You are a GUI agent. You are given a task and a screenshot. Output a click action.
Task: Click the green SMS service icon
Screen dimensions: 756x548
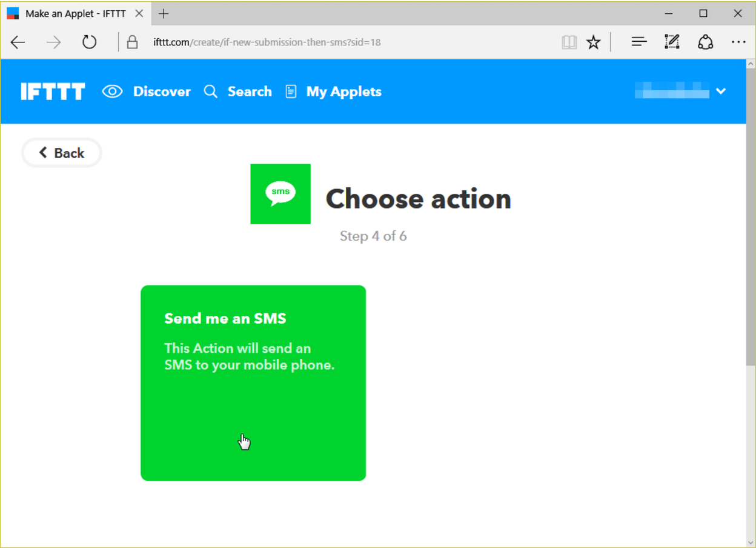click(x=280, y=194)
